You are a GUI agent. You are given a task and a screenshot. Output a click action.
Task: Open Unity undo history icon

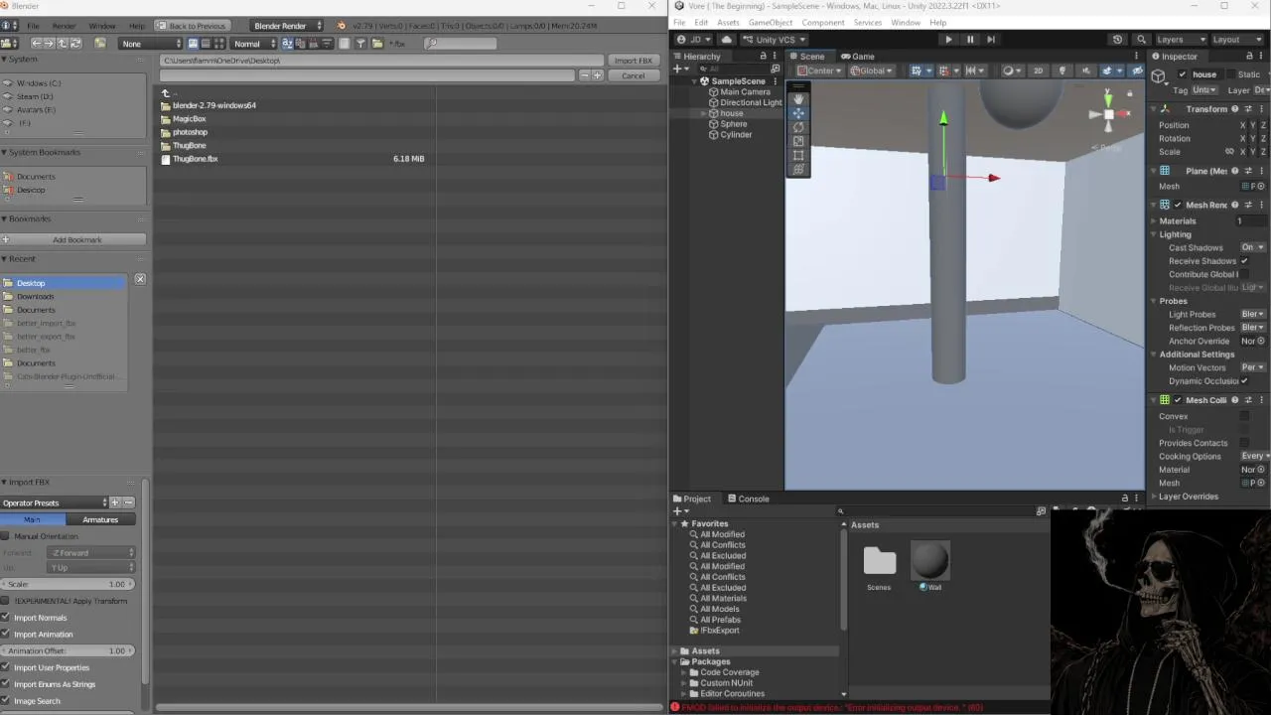(x=1117, y=40)
